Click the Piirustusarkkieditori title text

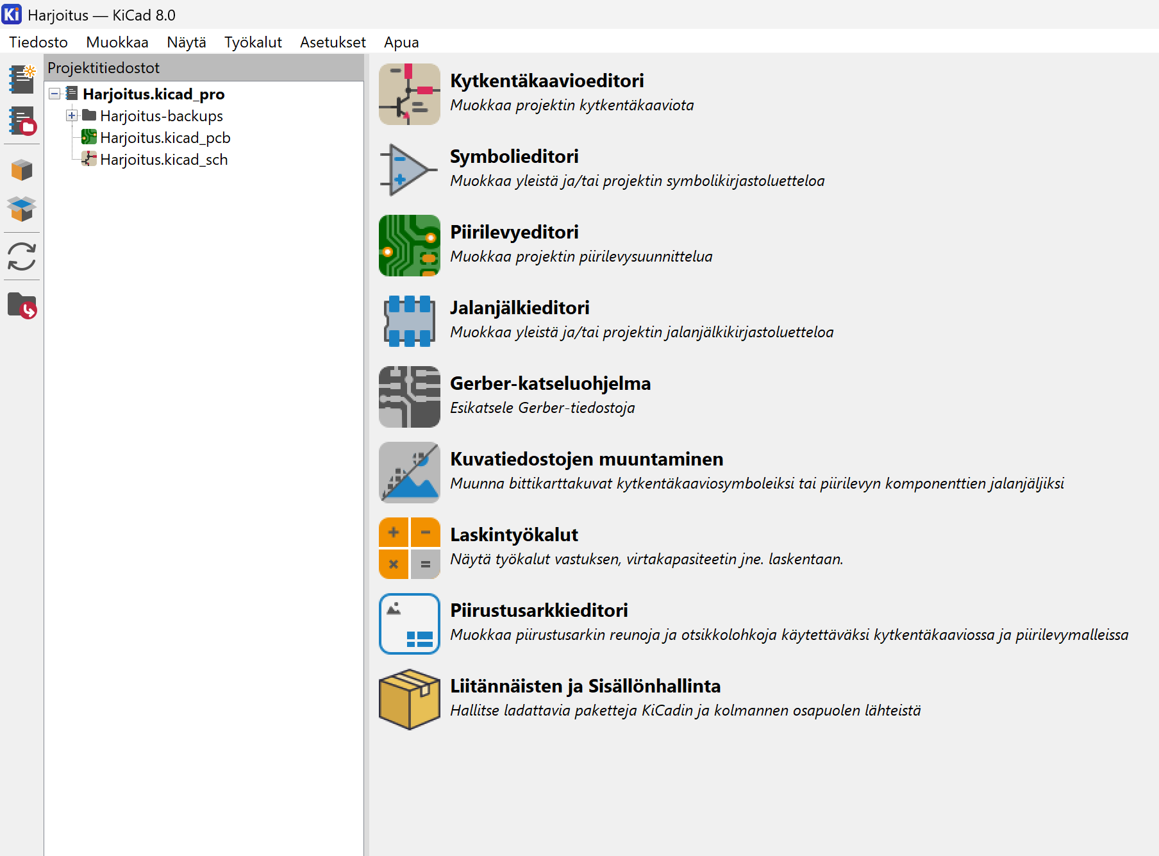click(x=539, y=610)
